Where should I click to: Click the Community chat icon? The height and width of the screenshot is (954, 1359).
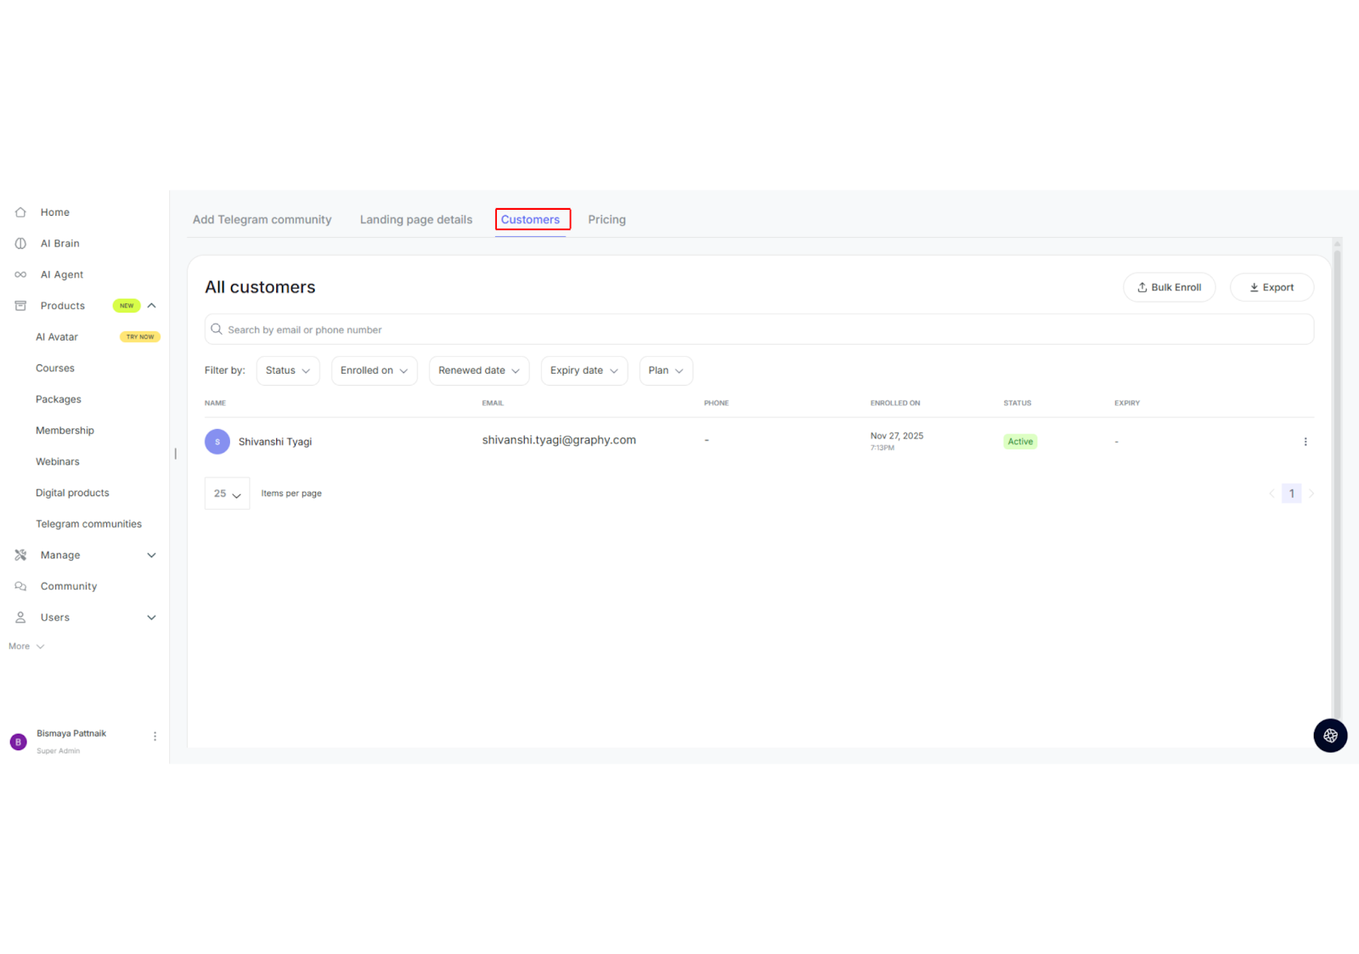(20, 586)
